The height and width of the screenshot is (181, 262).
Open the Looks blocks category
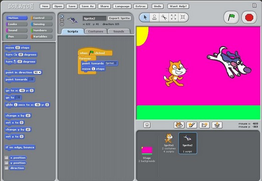click(x=16, y=24)
